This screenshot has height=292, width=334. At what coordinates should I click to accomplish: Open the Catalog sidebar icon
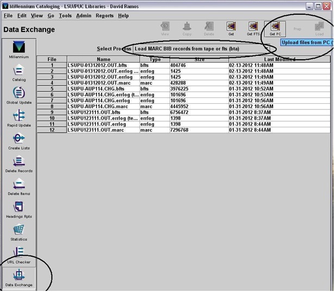pos(19,72)
